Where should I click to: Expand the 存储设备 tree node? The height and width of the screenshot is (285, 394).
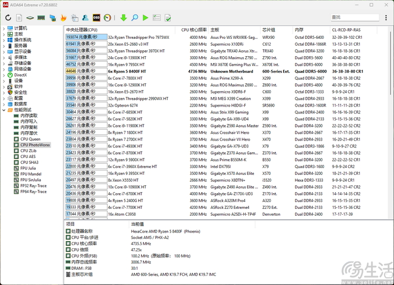point(4,63)
